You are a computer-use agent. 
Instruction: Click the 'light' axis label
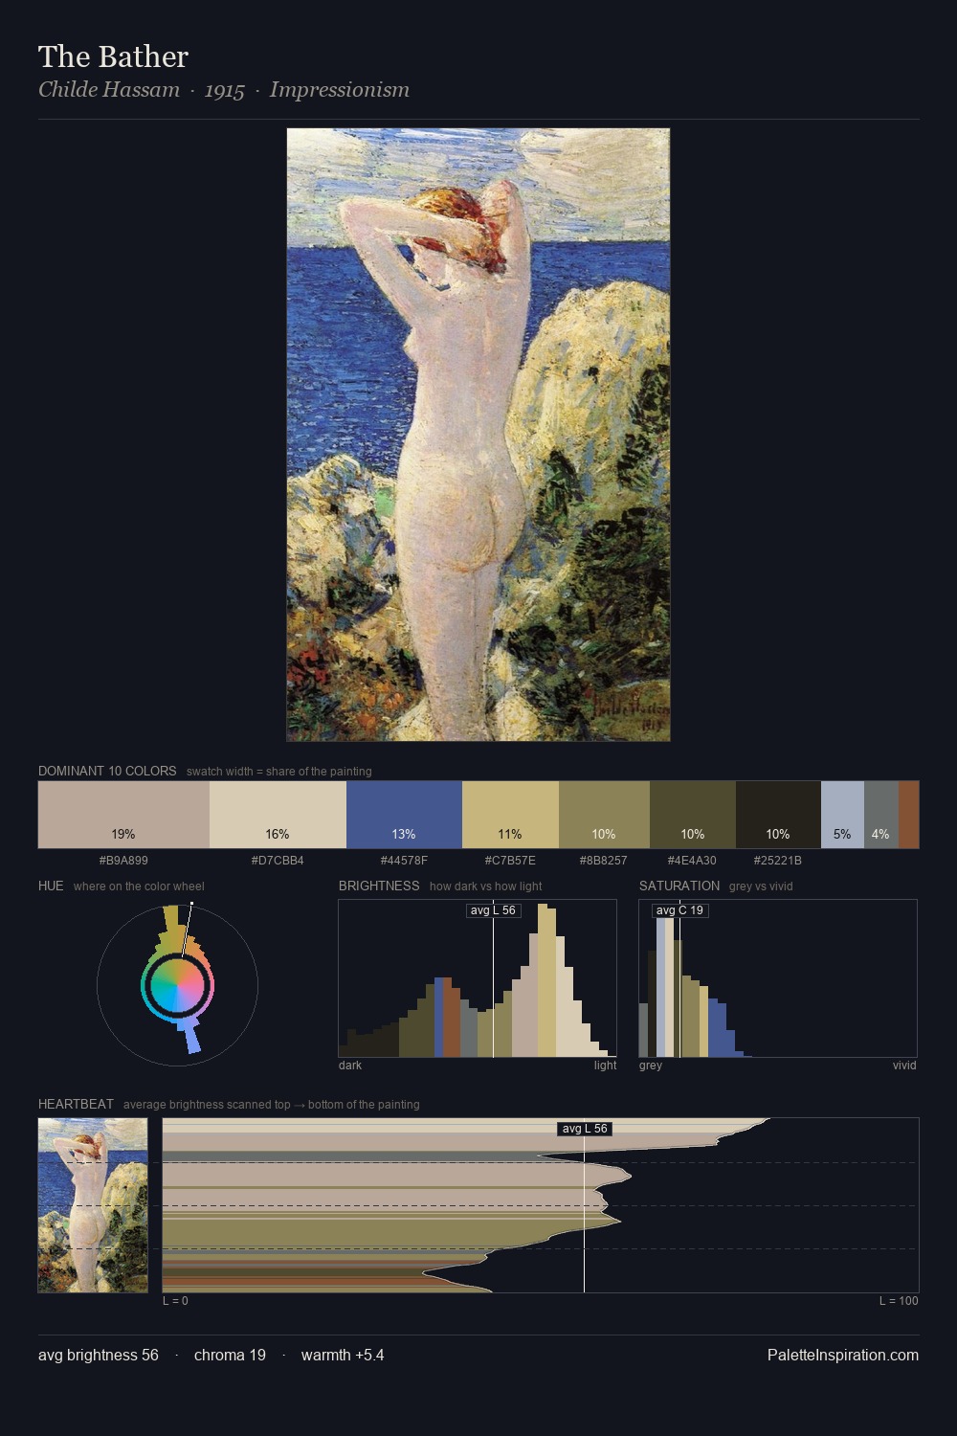pyautogui.click(x=605, y=1065)
